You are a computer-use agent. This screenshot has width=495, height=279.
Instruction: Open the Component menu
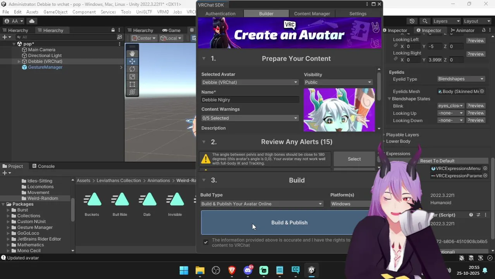tap(84, 12)
